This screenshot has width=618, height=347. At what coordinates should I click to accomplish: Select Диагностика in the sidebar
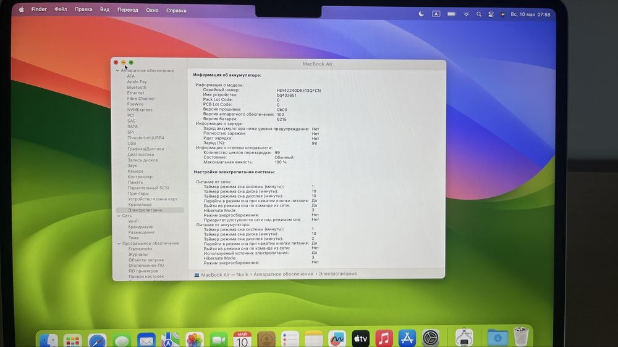(141, 155)
